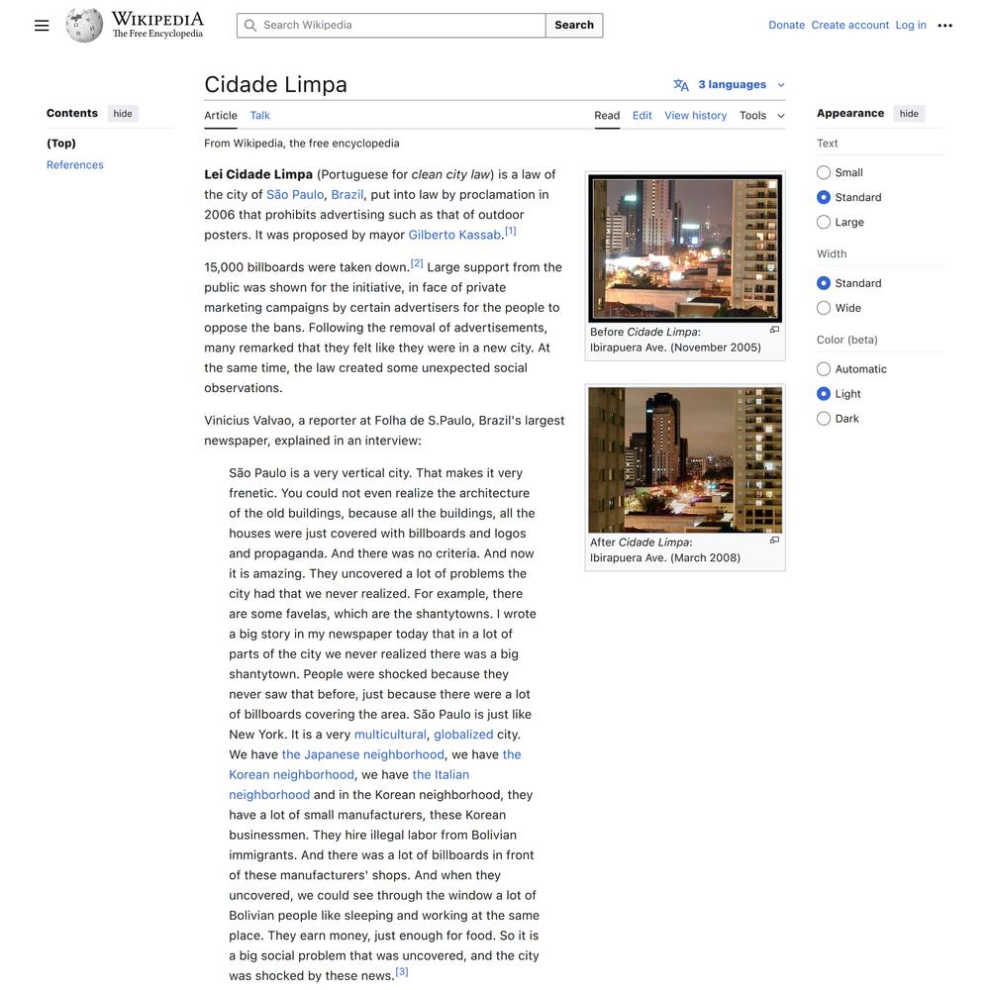
Task: Expand the 3 languages dropdown
Action: tap(732, 84)
